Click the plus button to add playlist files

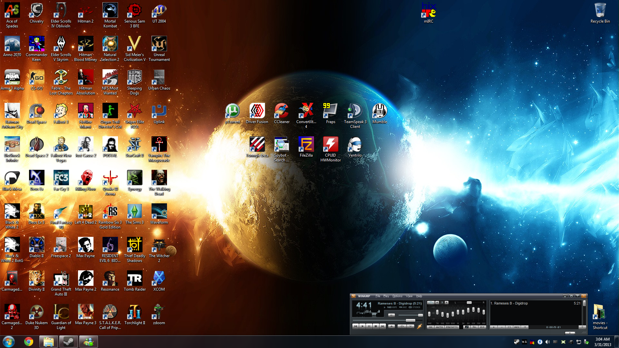(x=494, y=327)
